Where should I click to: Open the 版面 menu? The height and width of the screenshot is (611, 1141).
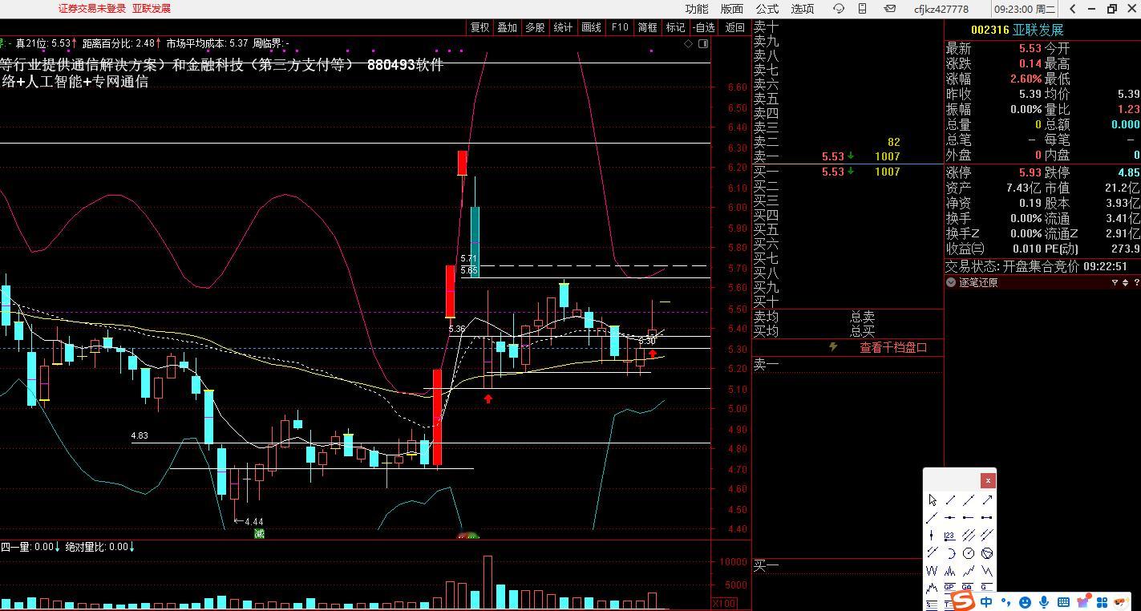coord(731,9)
